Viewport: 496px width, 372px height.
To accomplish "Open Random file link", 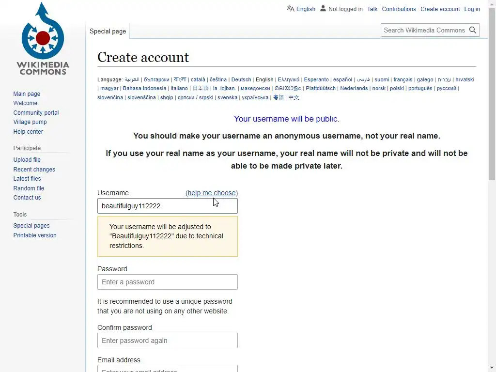I will click(x=29, y=188).
